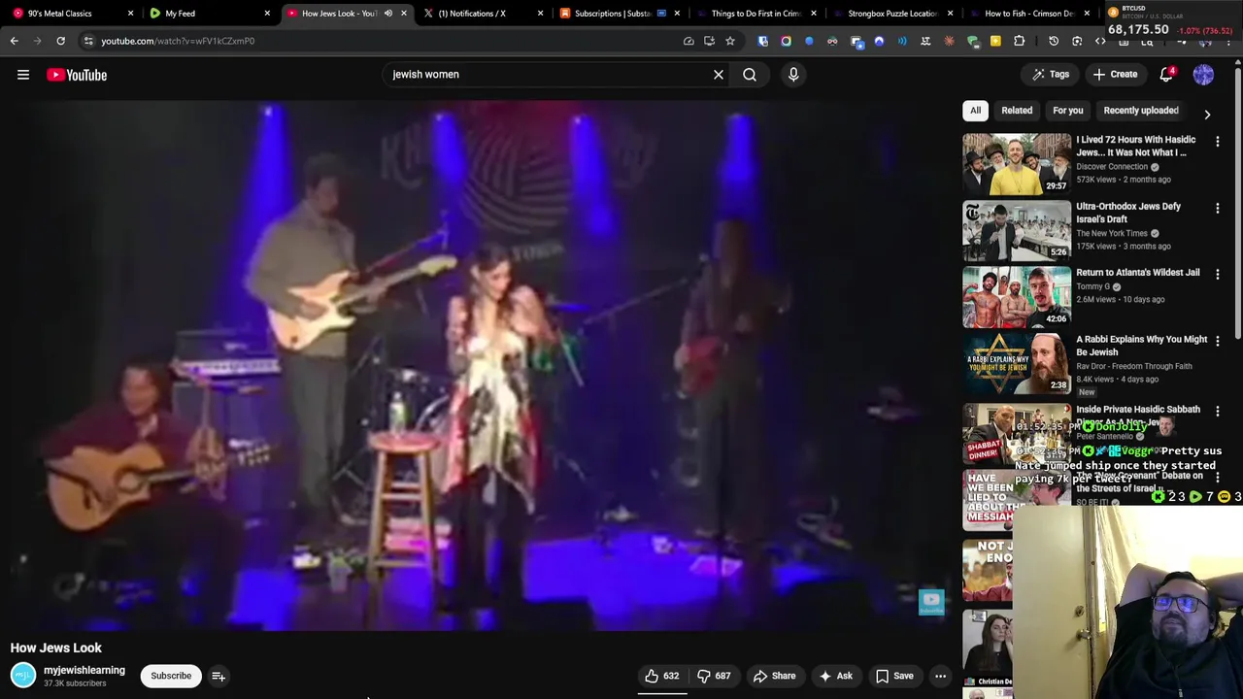Reload the page
Screen dimensions: 1243x699
[60, 41]
